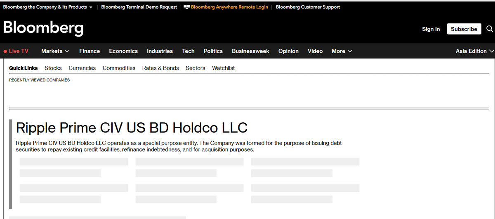The width and height of the screenshot is (495, 219).
Task: Open the Watchlist quick link
Action: [x=223, y=68]
